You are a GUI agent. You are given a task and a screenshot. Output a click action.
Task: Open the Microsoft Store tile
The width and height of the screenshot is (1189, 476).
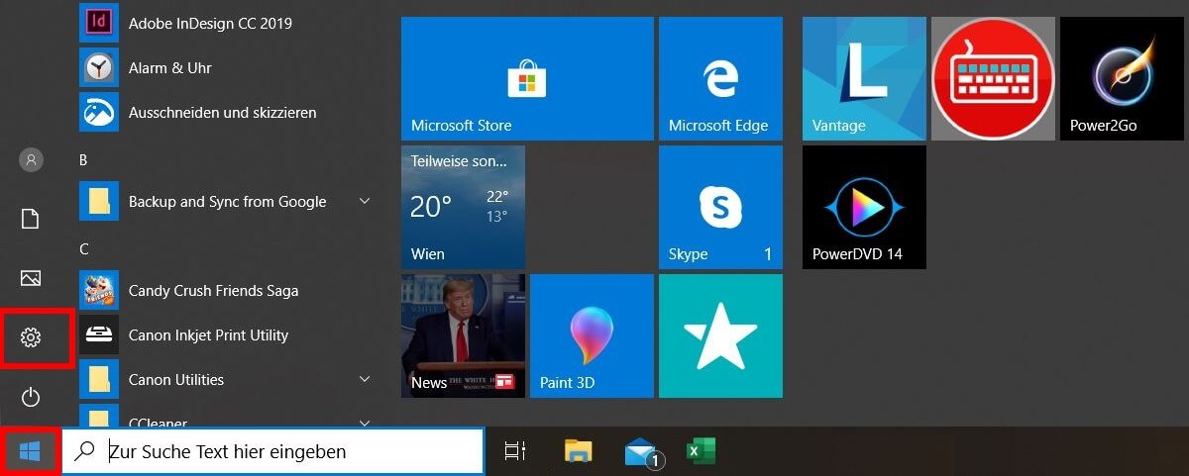pos(527,78)
